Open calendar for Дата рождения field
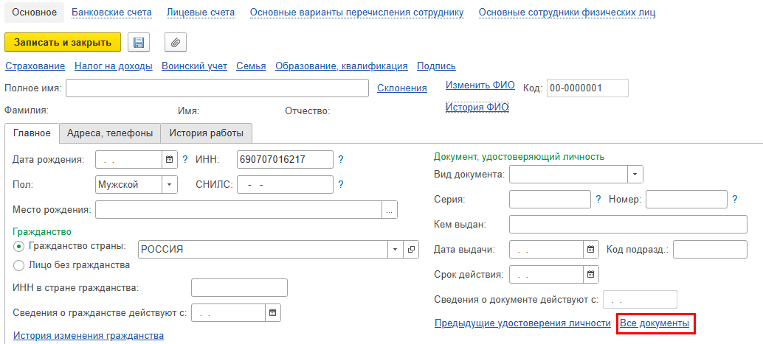The height and width of the screenshot is (344, 763). 169,159
